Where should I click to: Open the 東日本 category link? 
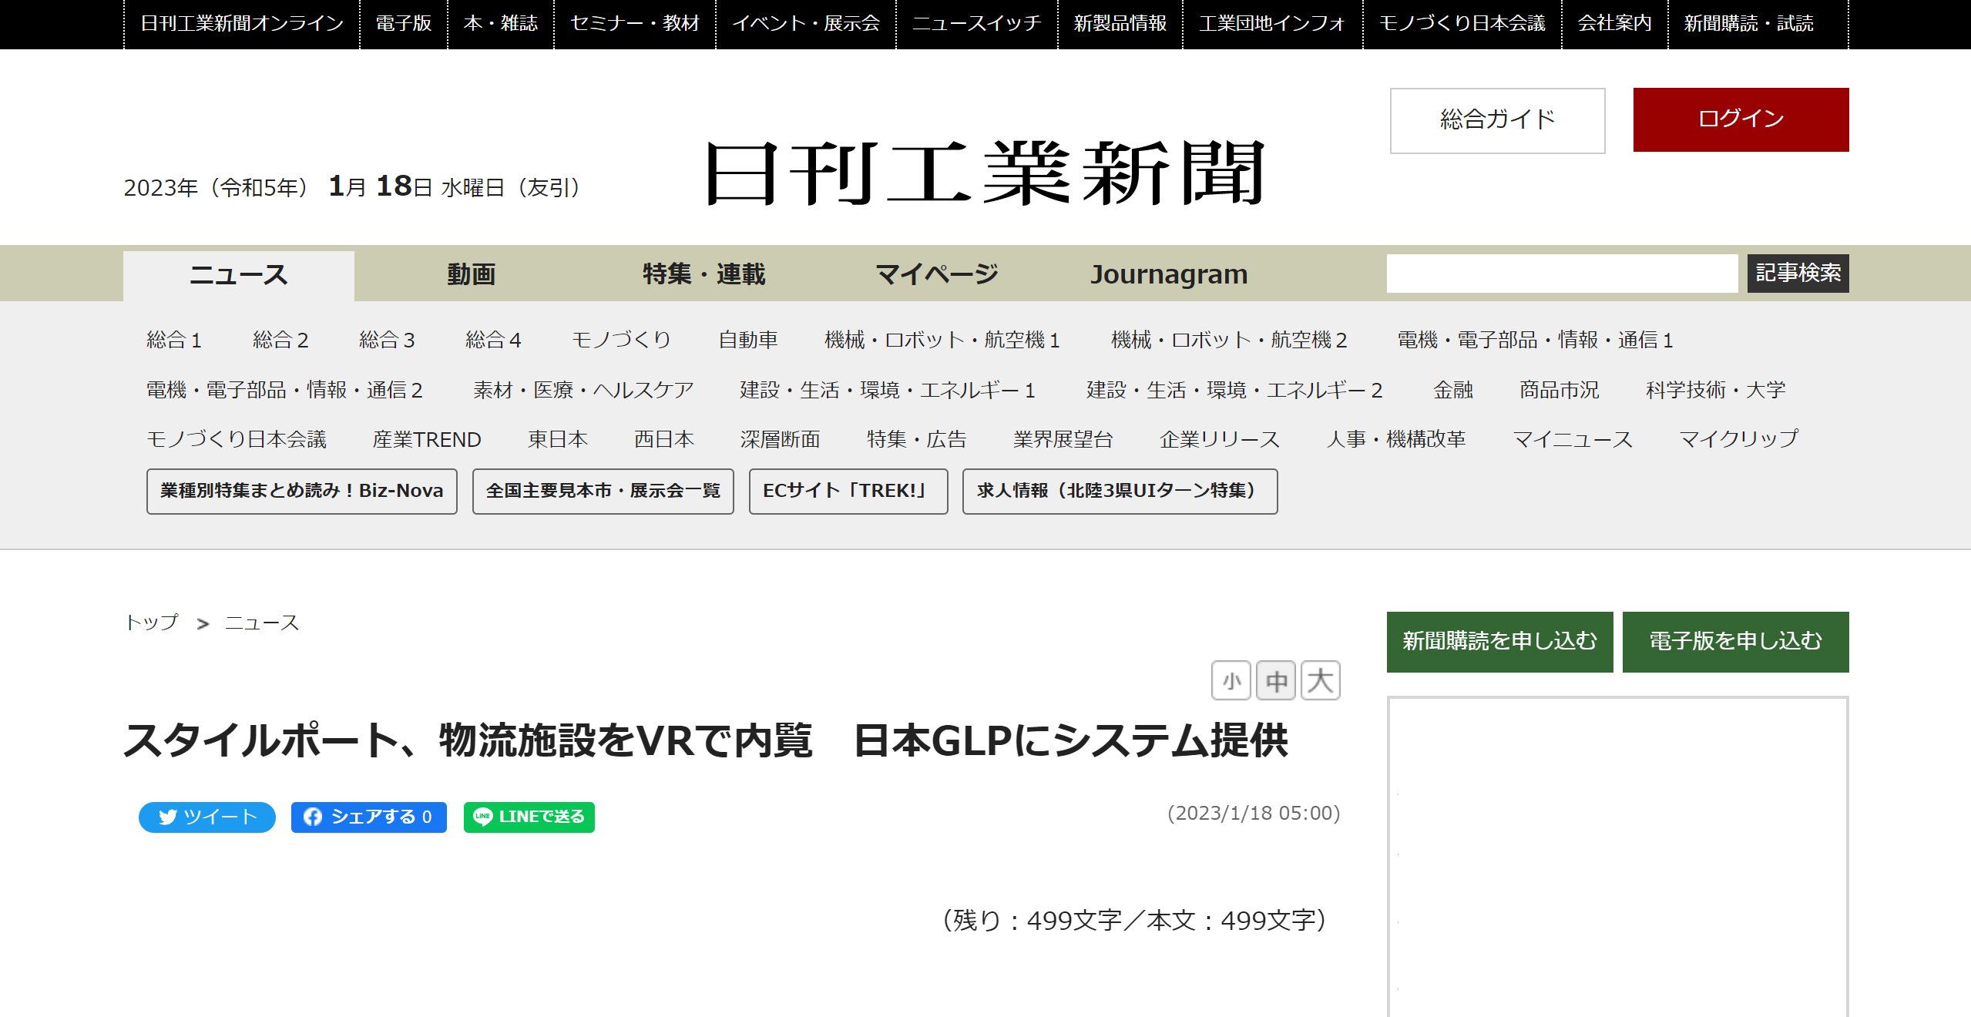[558, 439]
